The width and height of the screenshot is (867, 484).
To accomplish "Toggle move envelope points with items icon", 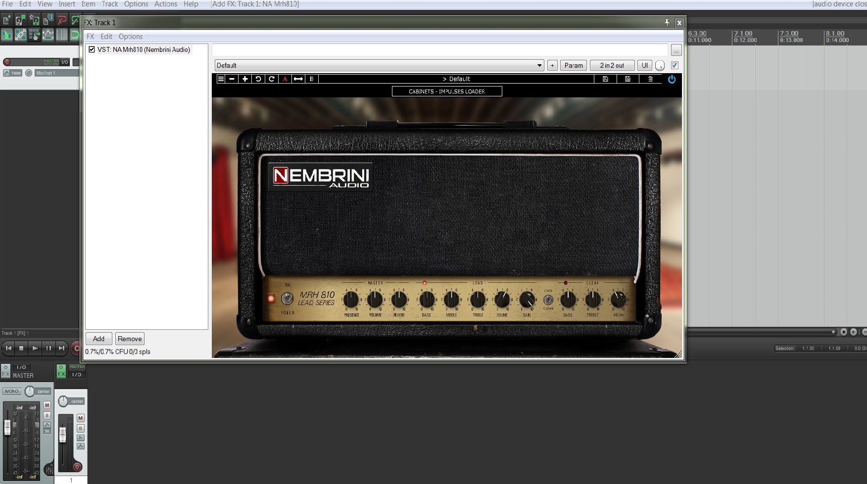I will coord(48,35).
